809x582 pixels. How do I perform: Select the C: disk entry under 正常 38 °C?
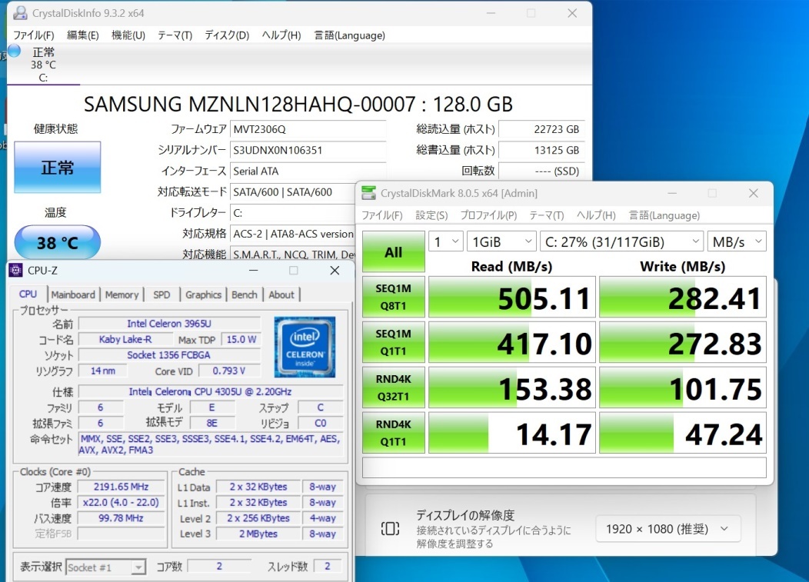(x=43, y=65)
